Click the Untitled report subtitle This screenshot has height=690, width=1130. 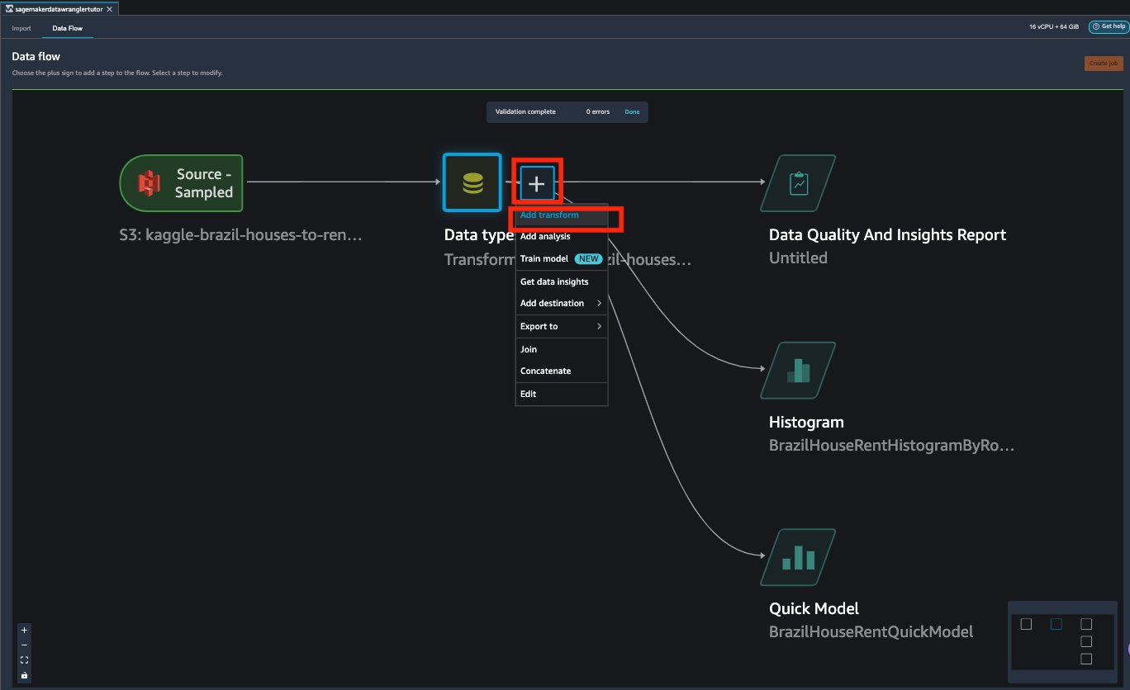pyautogui.click(x=798, y=258)
